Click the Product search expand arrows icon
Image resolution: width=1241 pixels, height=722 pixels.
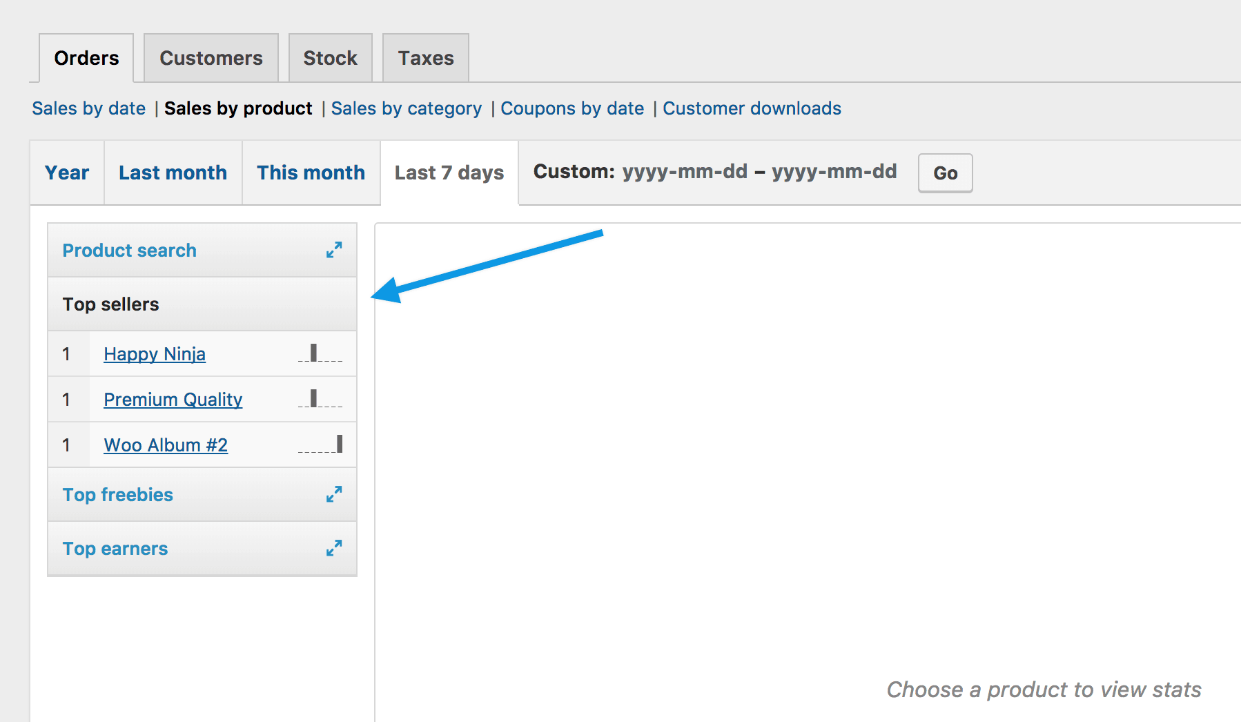click(x=334, y=250)
